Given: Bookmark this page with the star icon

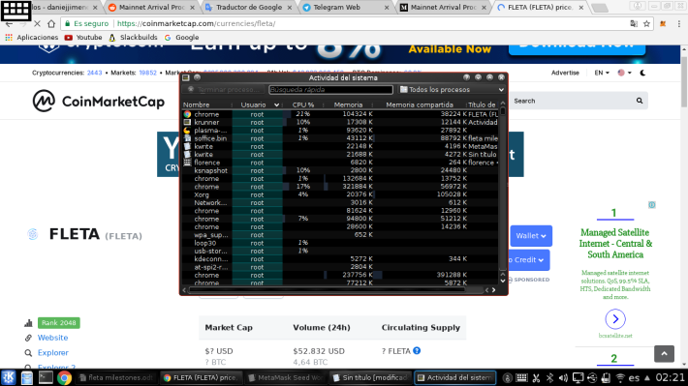Looking at the screenshot, I should (646, 23).
